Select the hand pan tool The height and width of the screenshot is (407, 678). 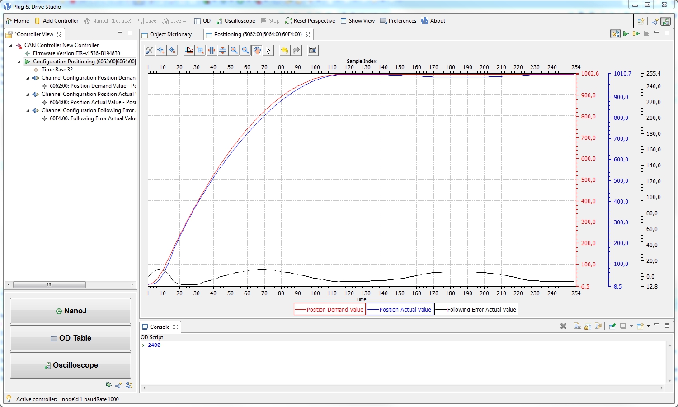(257, 50)
